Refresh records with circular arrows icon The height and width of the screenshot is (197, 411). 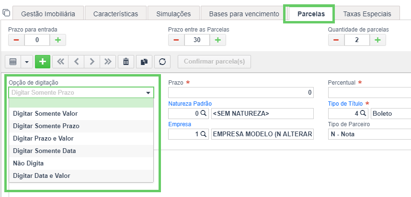(162, 62)
